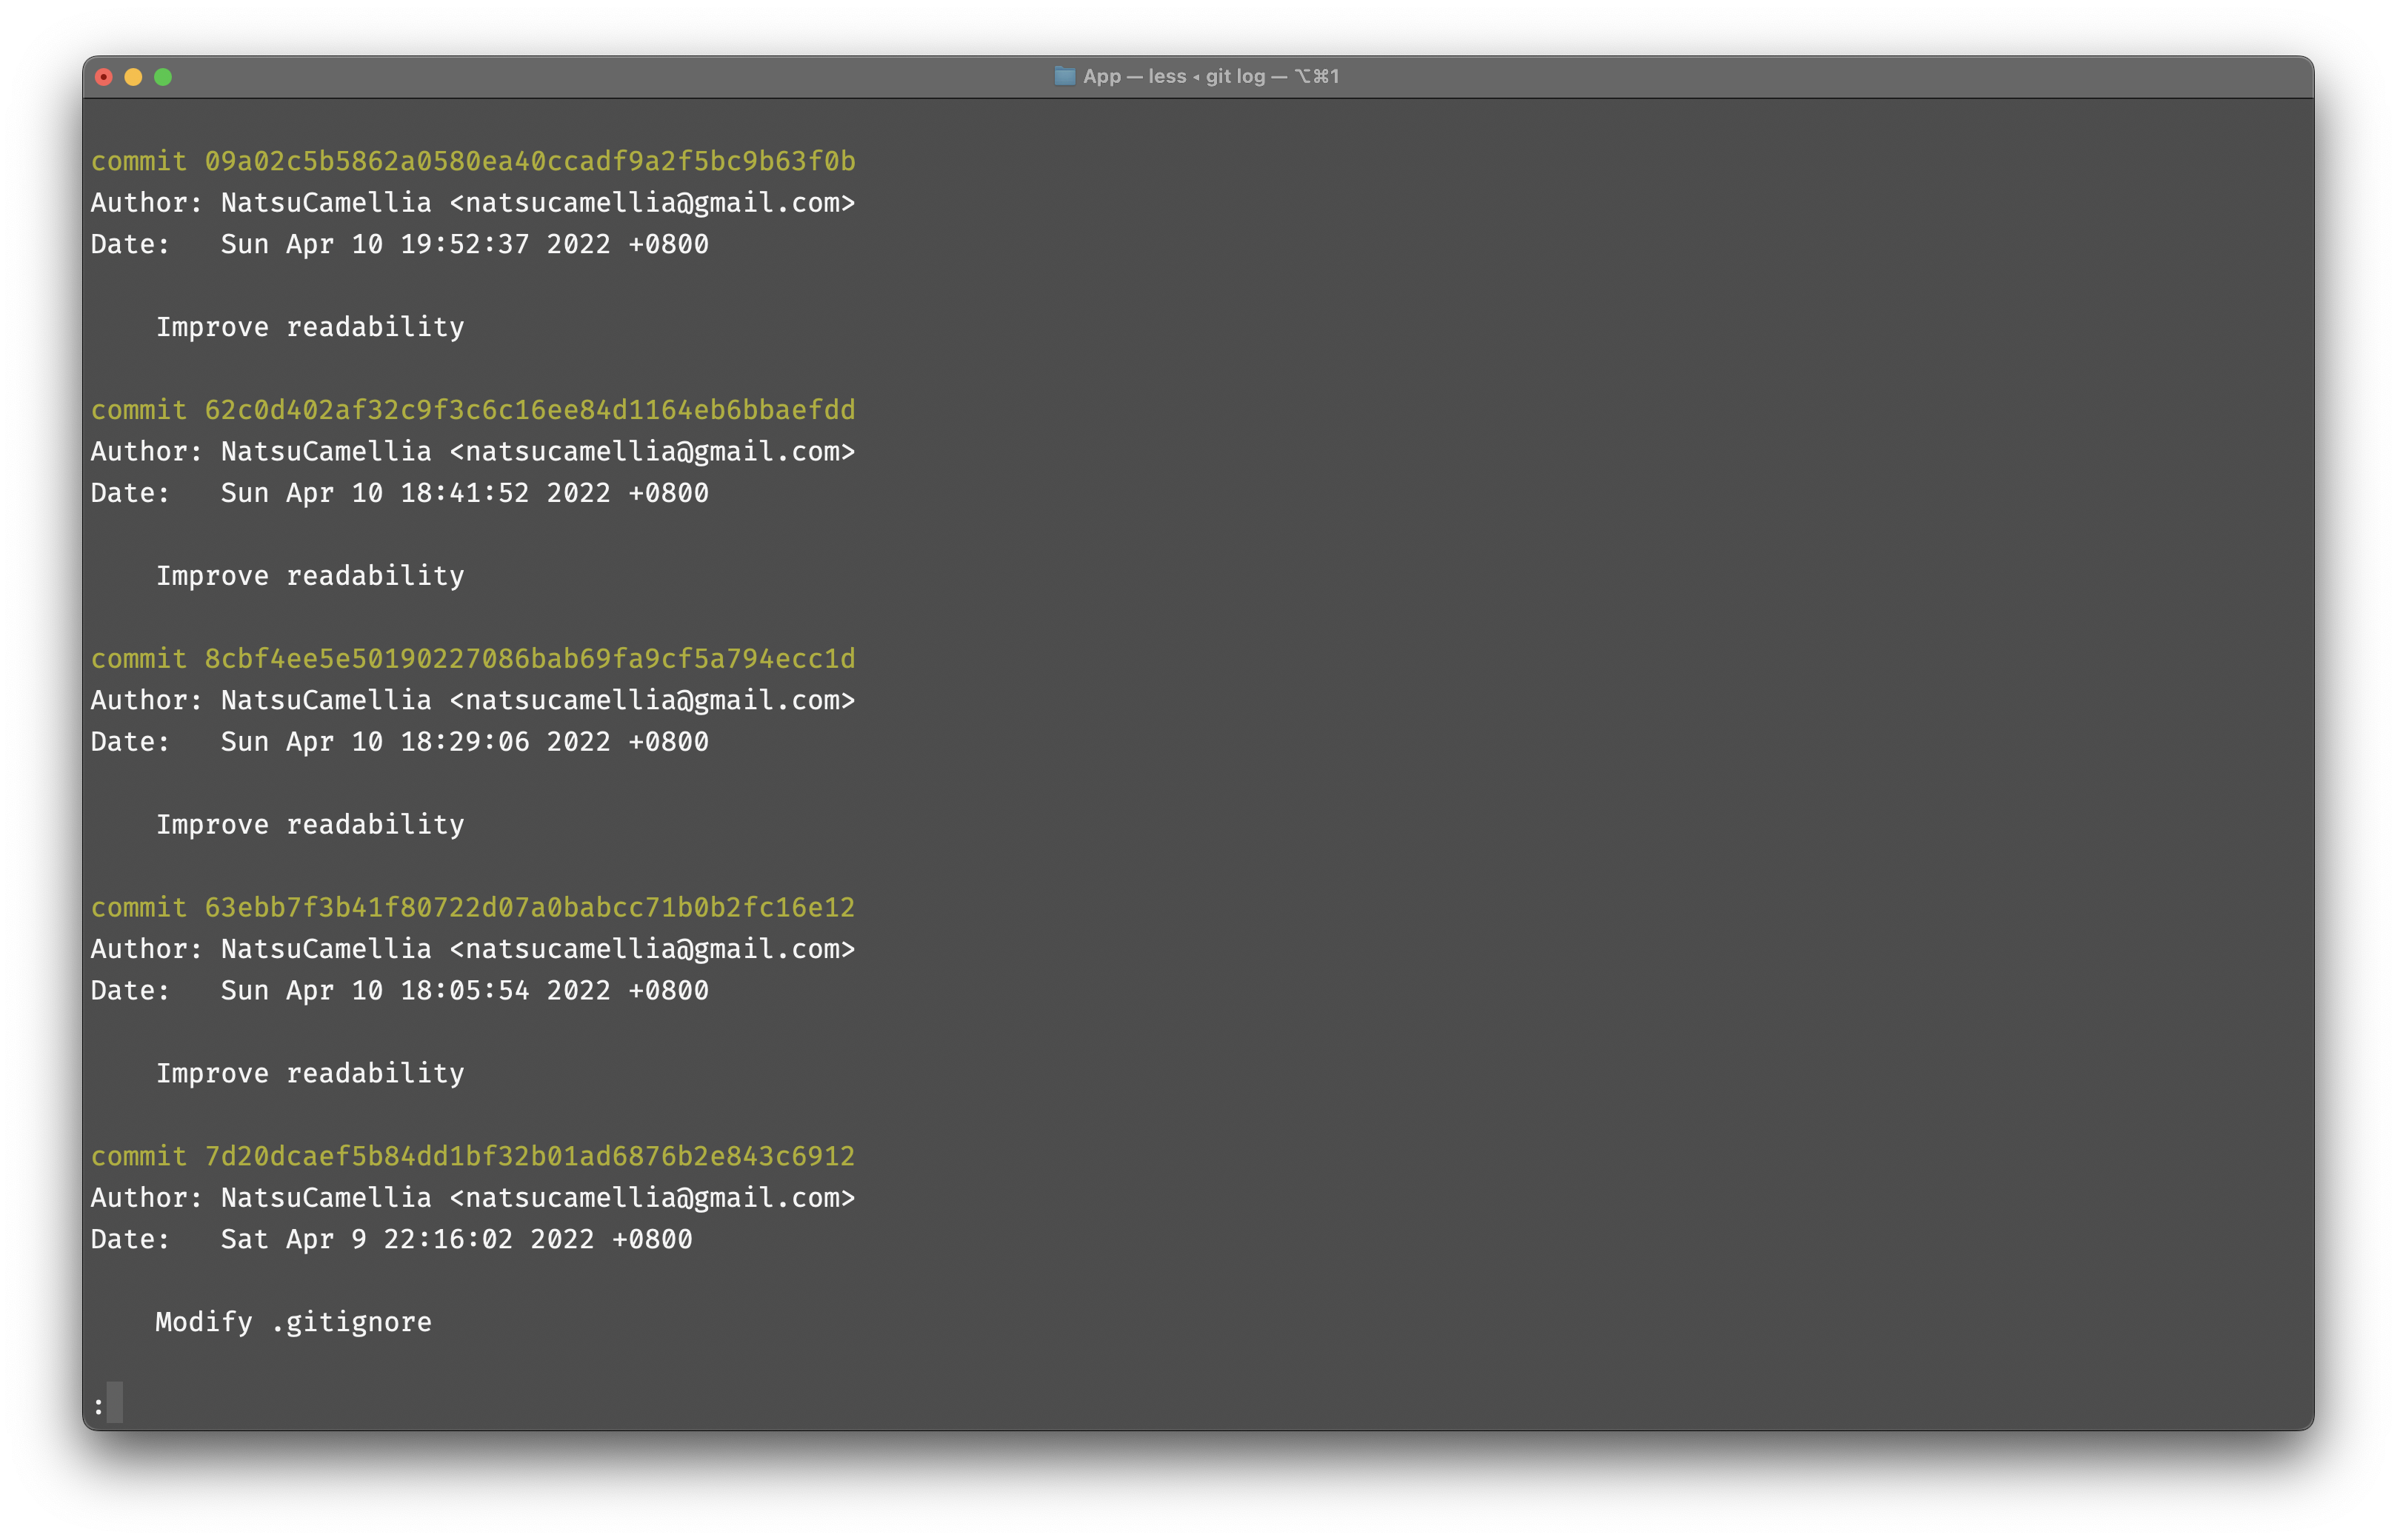Click commit hash 09a02c5b5862a0580ea40ccadf9a2f5bc9b63f0b

[x=530, y=161]
